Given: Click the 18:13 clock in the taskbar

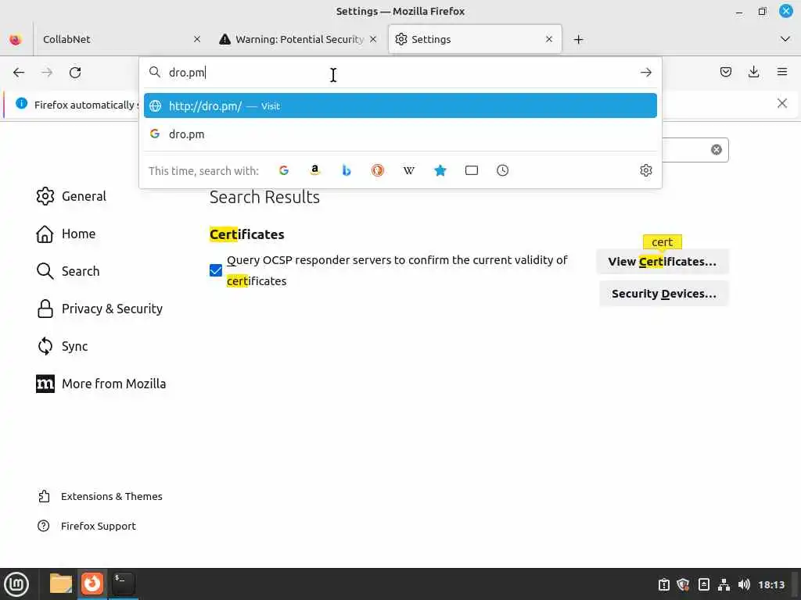Looking at the screenshot, I should click(x=771, y=584).
